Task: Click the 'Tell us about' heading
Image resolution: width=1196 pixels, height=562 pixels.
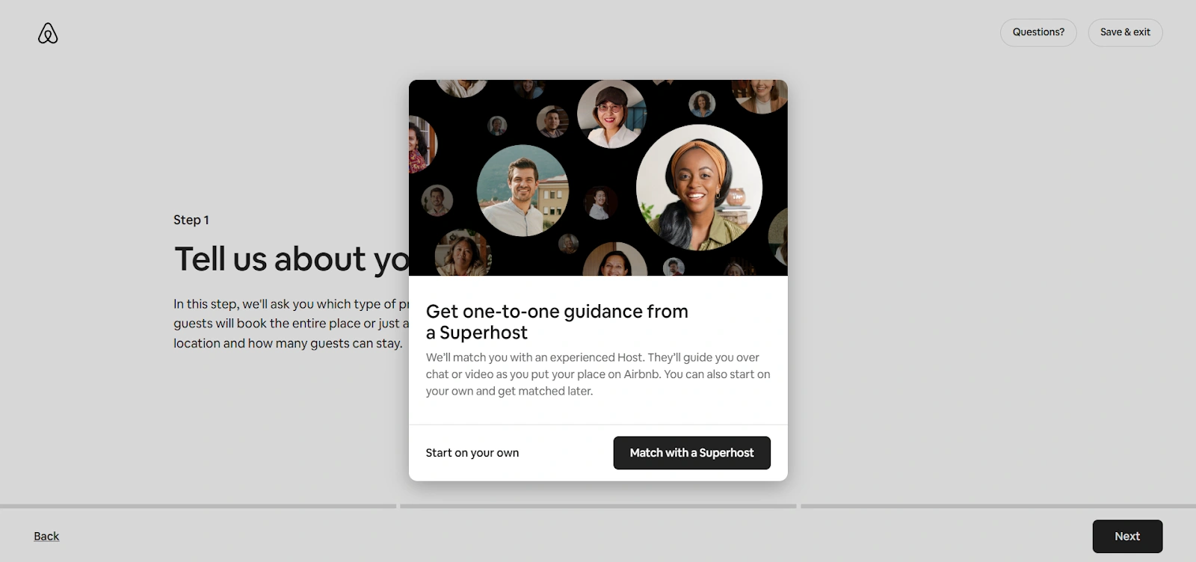Action: (x=292, y=259)
